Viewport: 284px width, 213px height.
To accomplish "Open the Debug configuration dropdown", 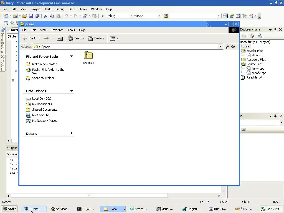I will tap(131, 16).
